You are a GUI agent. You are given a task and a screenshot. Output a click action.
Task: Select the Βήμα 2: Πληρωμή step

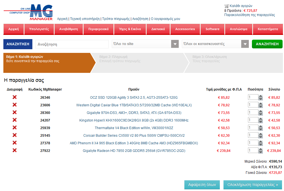click(139, 63)
